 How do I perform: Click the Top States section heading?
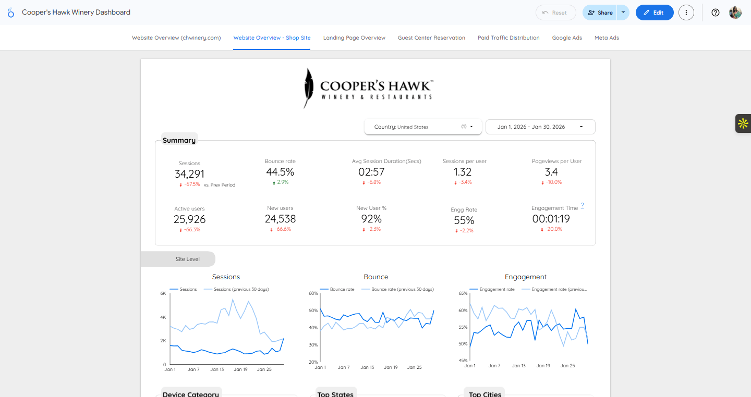pyautogui.click(x=335, y=394)
